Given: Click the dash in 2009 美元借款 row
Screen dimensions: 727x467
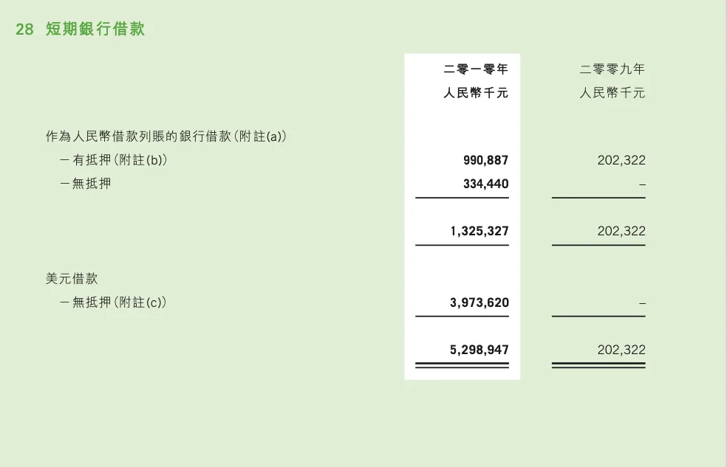Looking at the screenshot, I should pos(642,303).
